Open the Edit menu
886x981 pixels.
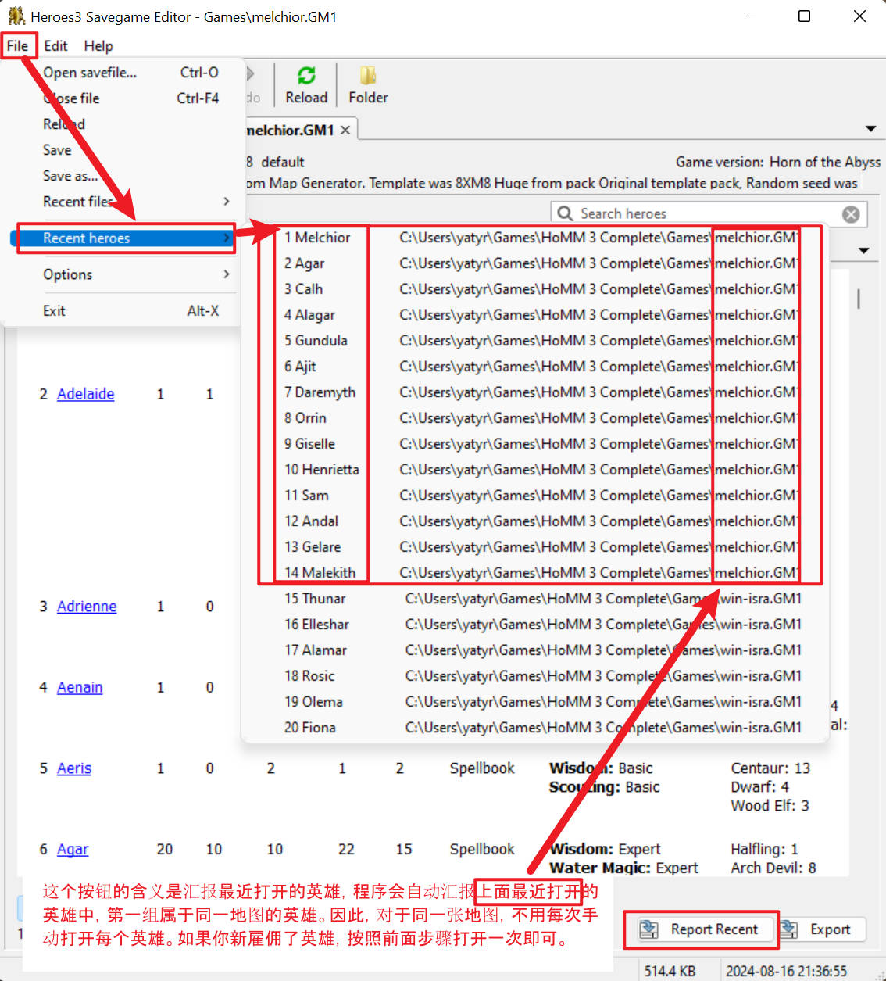(55, 45)
